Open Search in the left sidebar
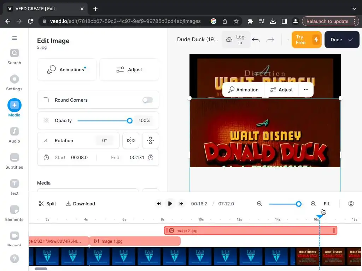 (14, 57)
